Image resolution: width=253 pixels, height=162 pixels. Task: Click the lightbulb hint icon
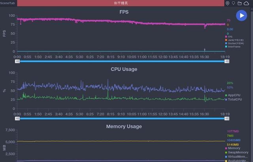(233, 3)
